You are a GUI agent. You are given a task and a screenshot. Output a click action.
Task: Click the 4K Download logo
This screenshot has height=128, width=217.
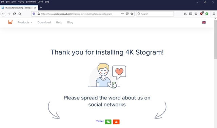(x=11, y=22)
